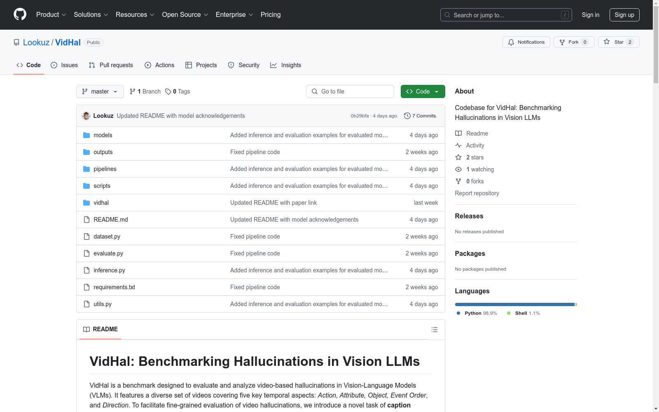
Task: Open the Issues tab
Action: (64, 65)
